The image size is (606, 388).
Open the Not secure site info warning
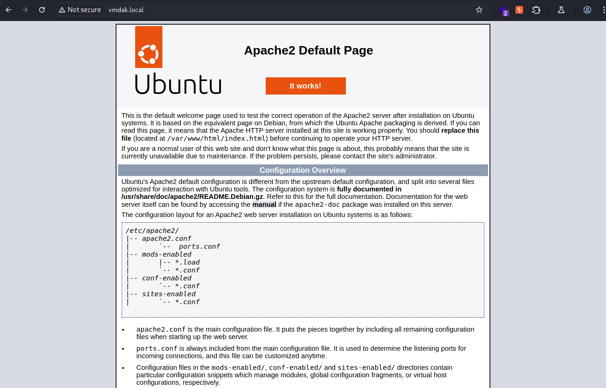click(80, 10)
